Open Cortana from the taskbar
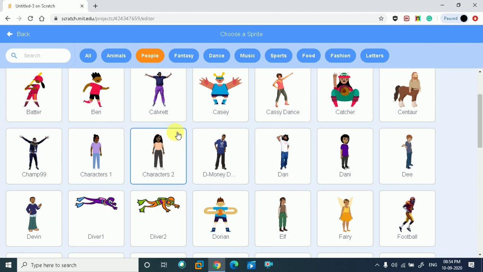 147,265
